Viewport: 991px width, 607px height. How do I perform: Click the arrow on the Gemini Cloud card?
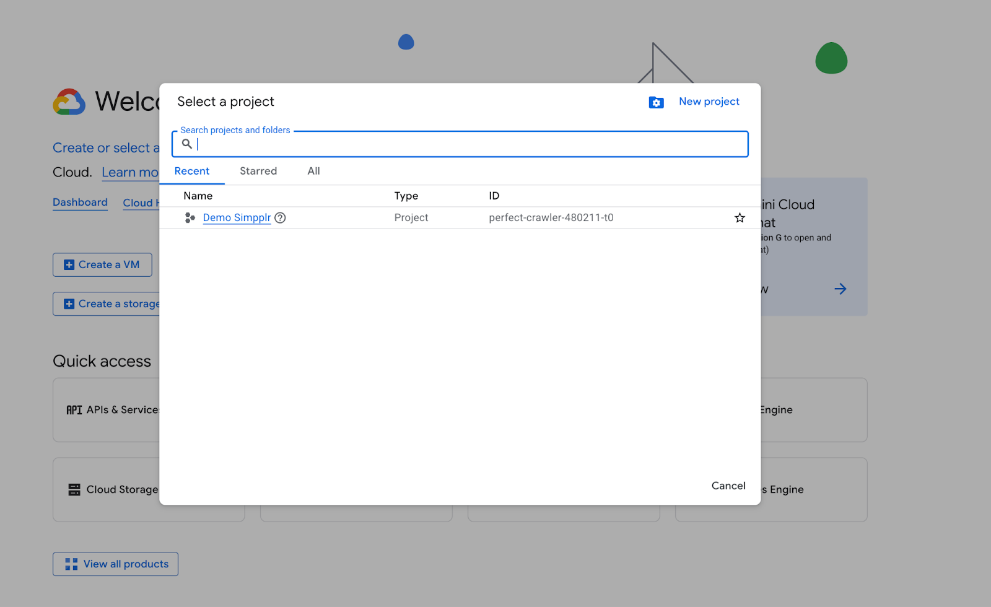840,289
